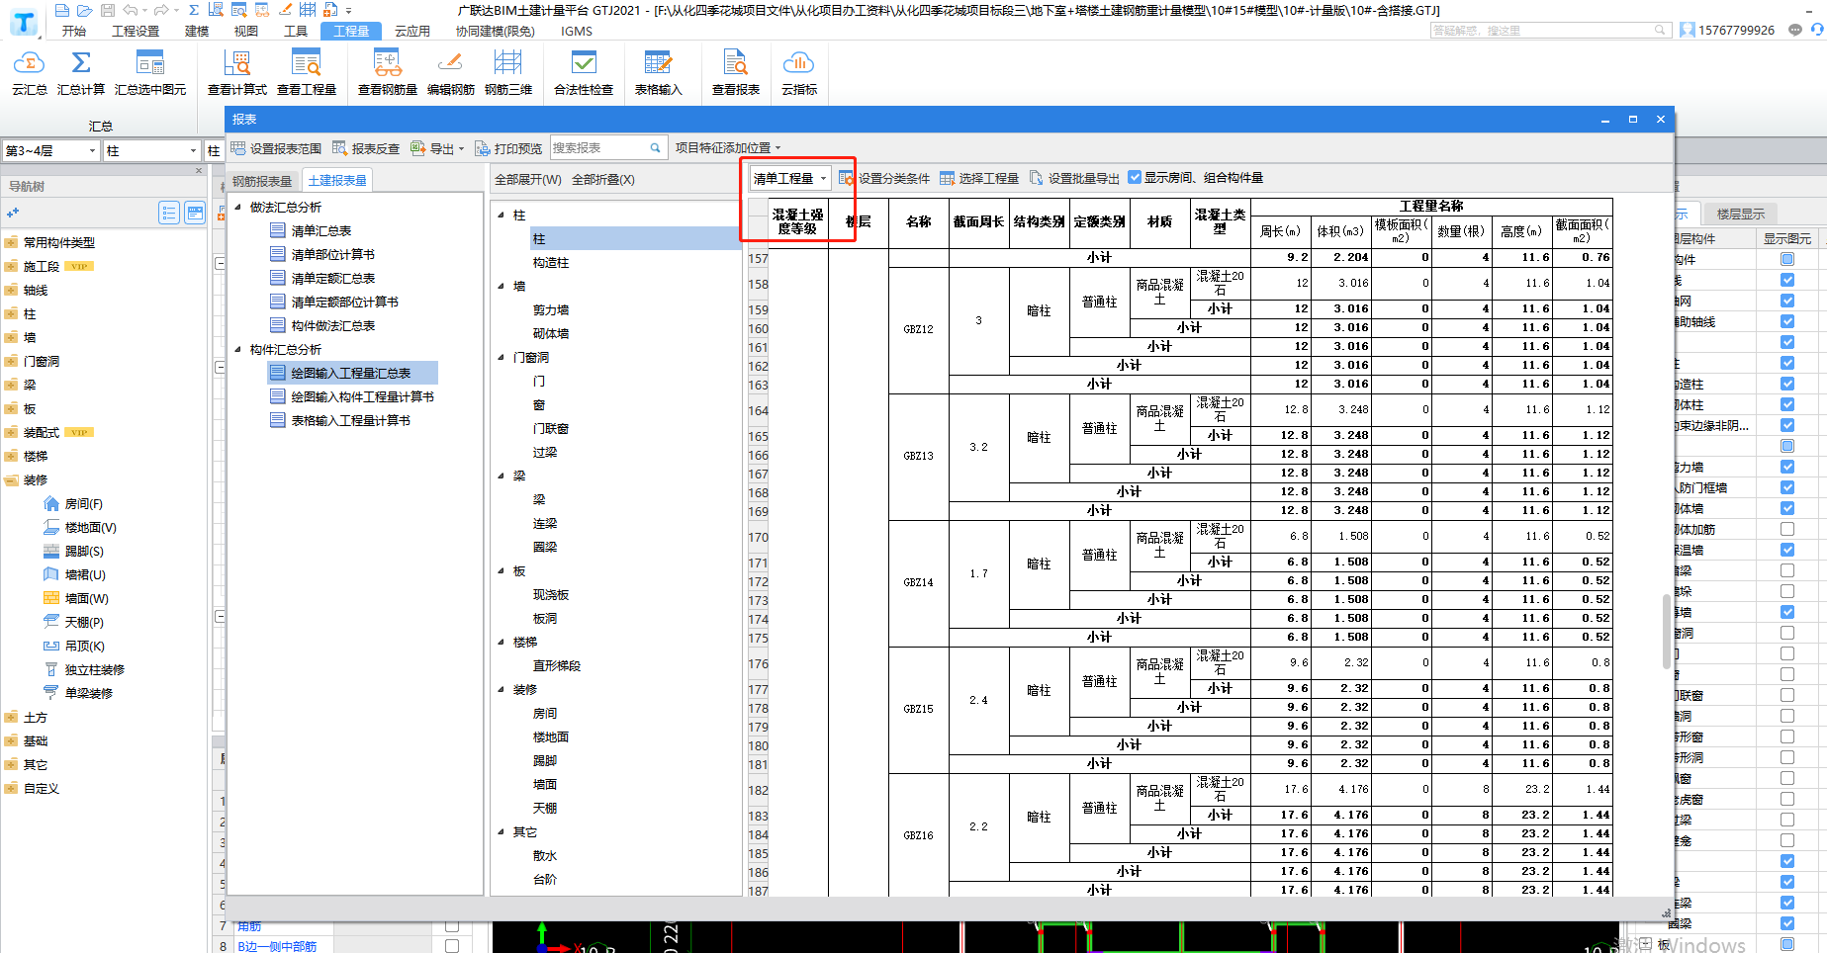
Task: Open 项目特征添加位置 dropdown
Action: pos(728,148)
